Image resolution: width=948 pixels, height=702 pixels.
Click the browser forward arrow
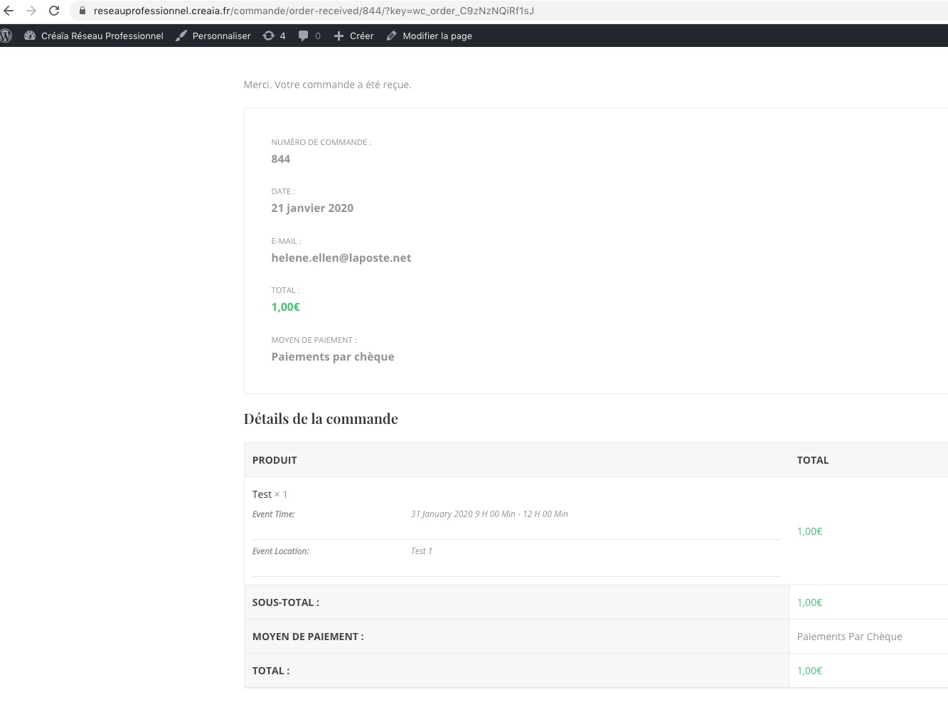(31, 11)
